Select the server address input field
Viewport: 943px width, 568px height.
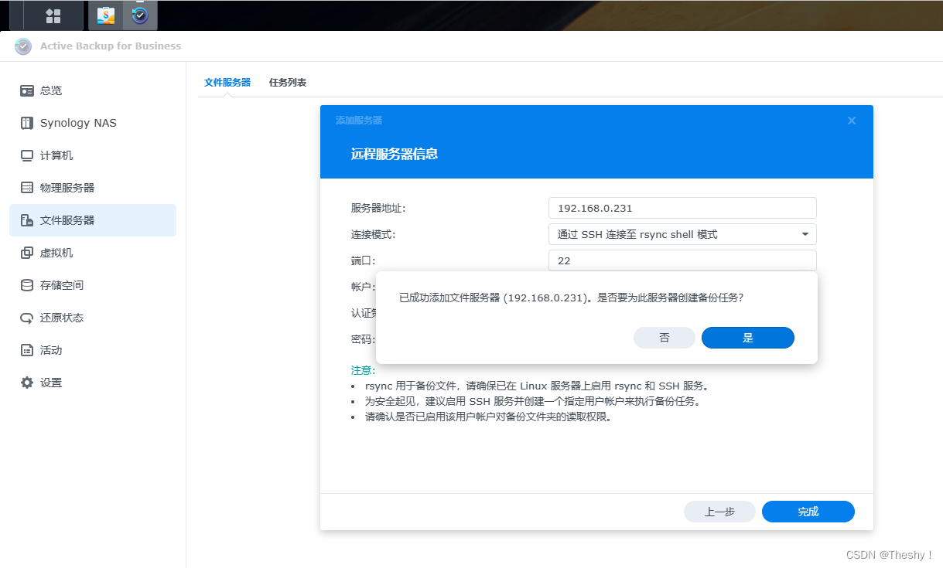point(682,207)
